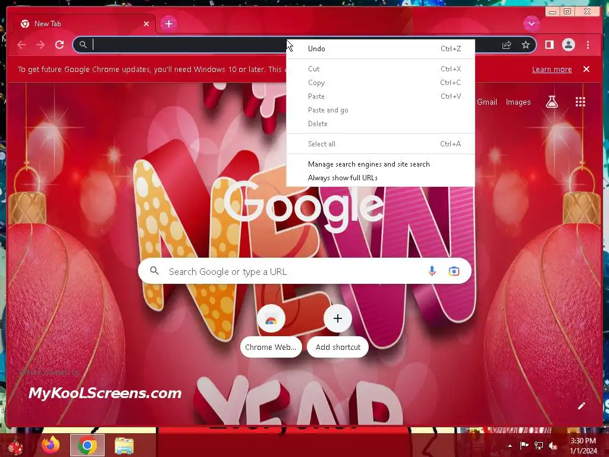Select Delete in the context menu
609x457 pixels.
[381, 124]
